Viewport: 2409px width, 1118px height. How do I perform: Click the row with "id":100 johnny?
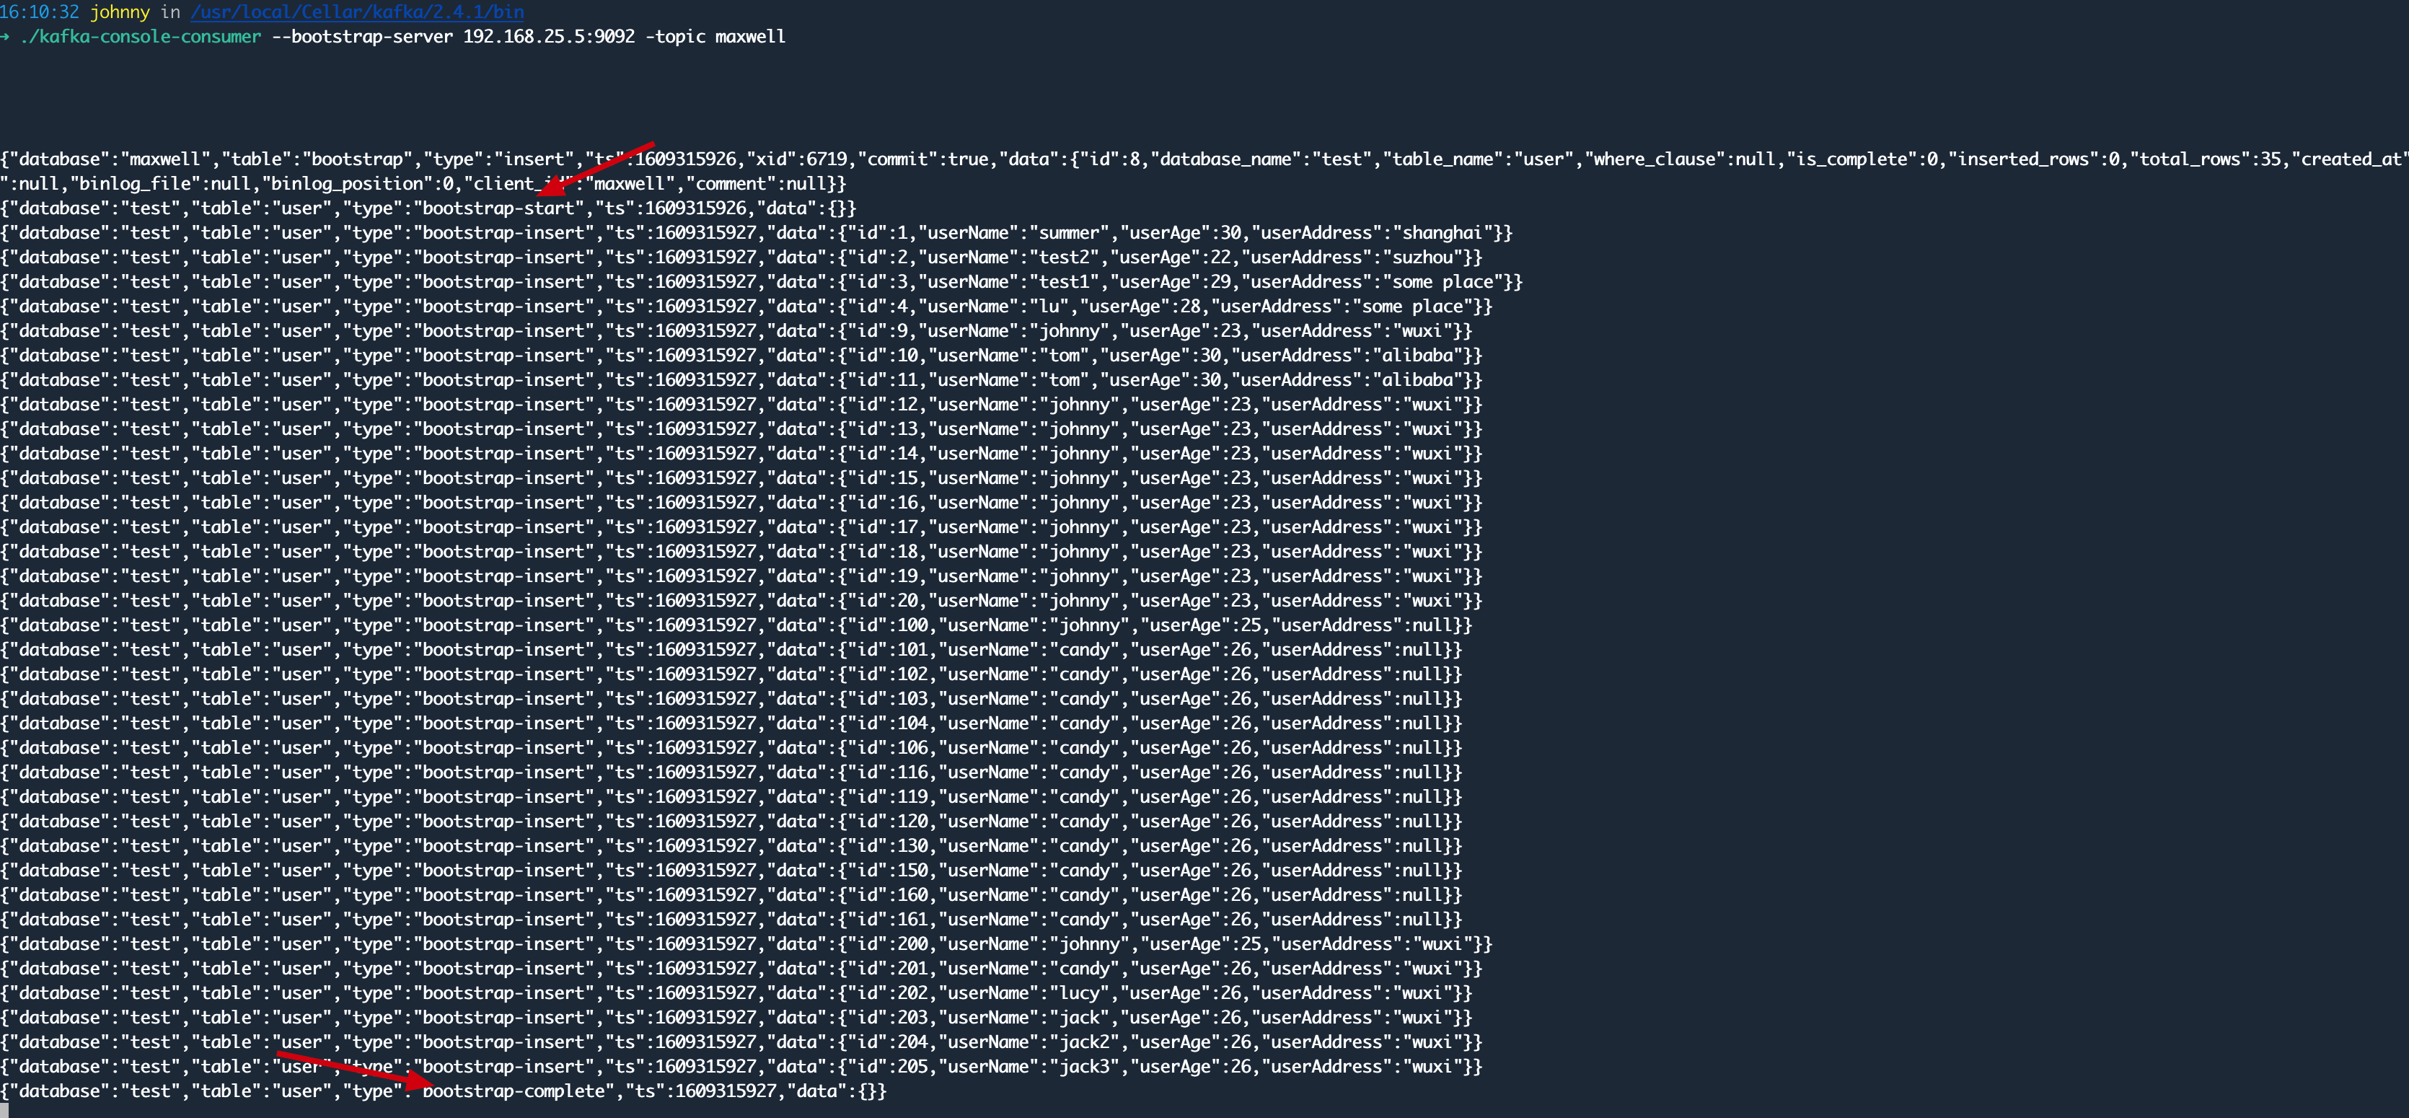tap(736, 625)
